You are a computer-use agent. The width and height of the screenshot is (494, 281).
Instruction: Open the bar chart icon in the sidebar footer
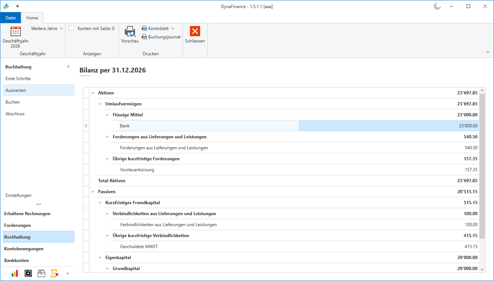point(15,273)
